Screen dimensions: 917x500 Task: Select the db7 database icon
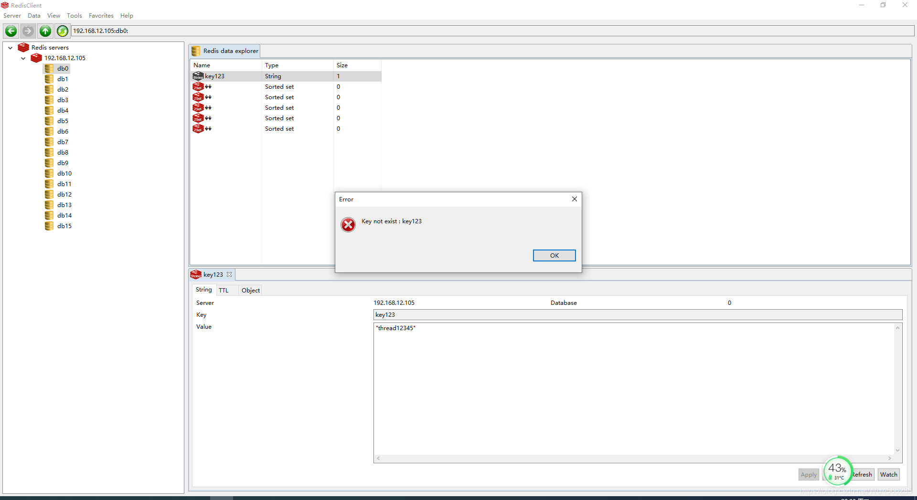(49, 142)
